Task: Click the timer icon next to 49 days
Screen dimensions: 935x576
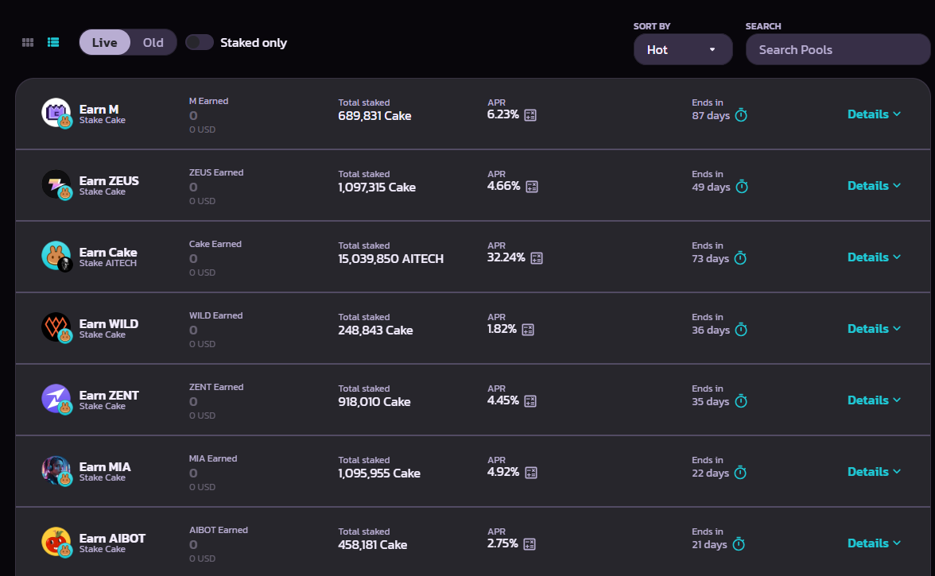Action: click(x=742, y=187)
